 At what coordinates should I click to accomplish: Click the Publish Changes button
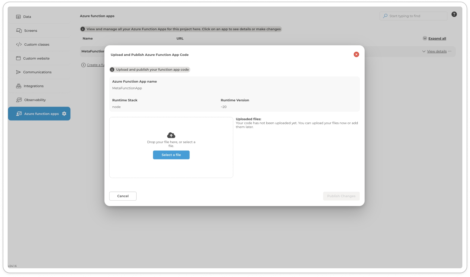341,196
